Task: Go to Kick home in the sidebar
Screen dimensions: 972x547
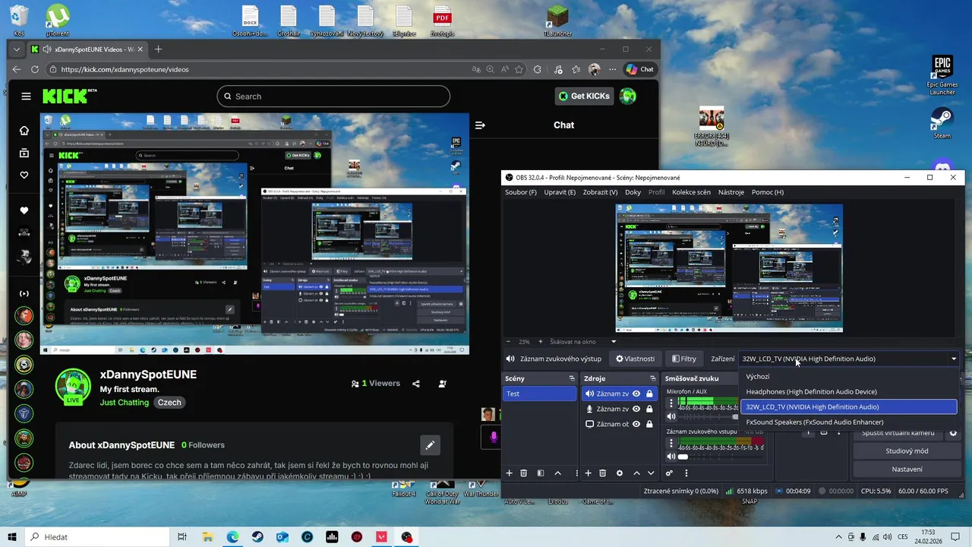Action: point(24,131)
